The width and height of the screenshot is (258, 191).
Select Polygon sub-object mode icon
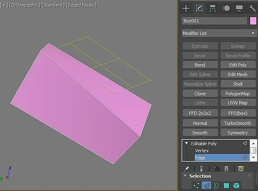226,186
